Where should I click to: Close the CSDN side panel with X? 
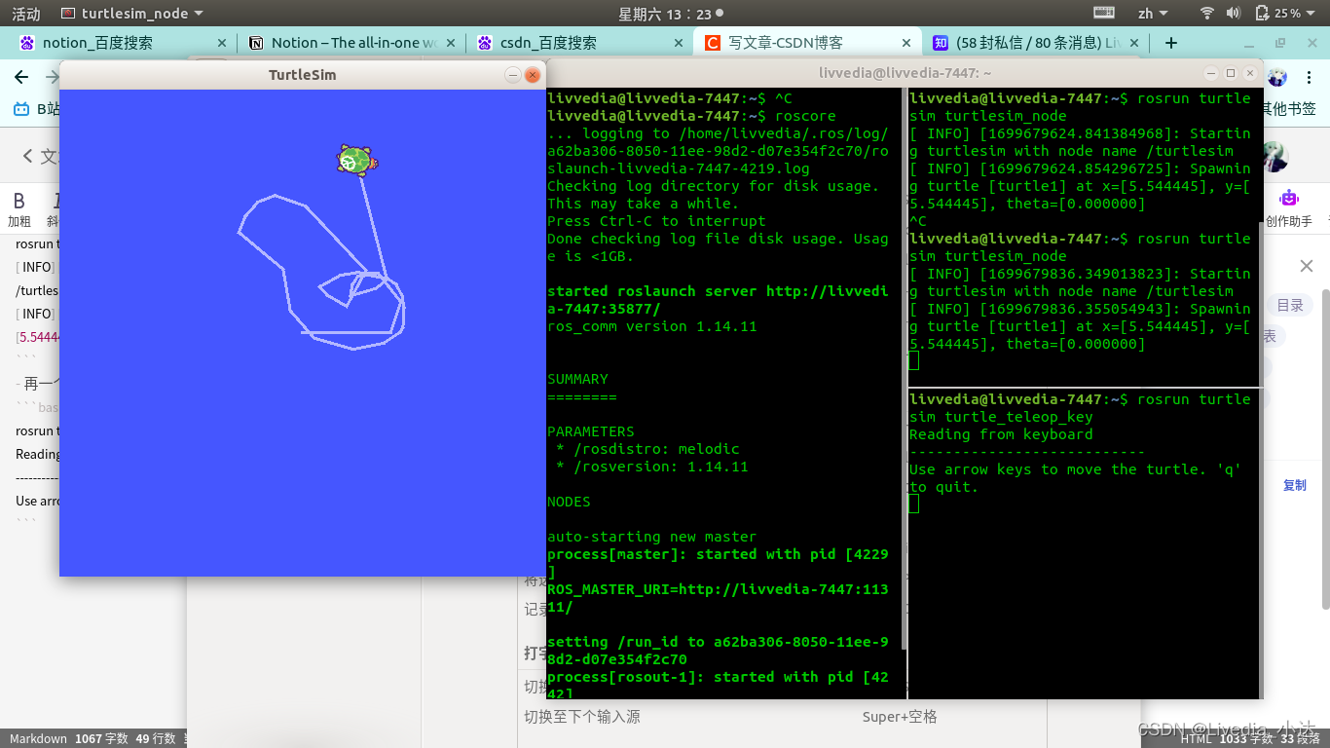[1307, 266]
